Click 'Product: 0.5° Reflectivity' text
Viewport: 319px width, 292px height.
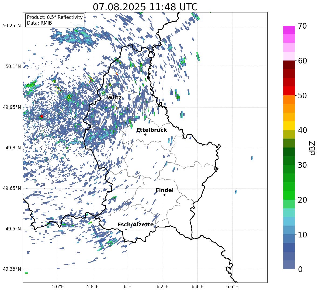[55, 17]
